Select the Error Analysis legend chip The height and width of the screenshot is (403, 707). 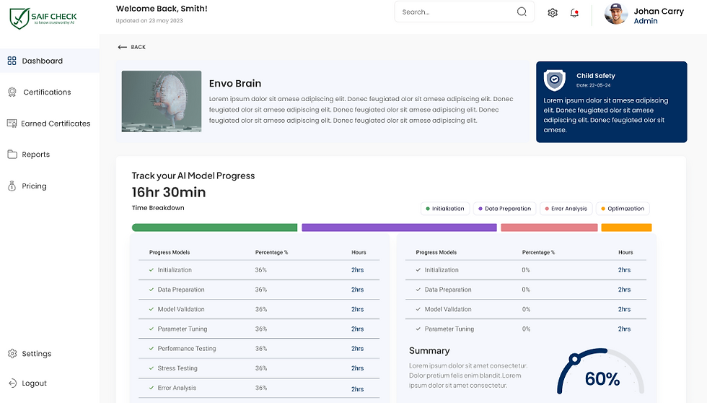click(x=566, y=209)
